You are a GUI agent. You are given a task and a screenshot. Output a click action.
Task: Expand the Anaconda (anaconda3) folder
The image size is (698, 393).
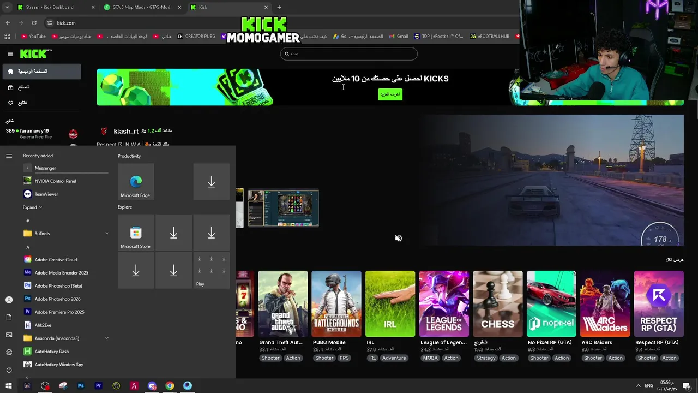tap(65, 338)
